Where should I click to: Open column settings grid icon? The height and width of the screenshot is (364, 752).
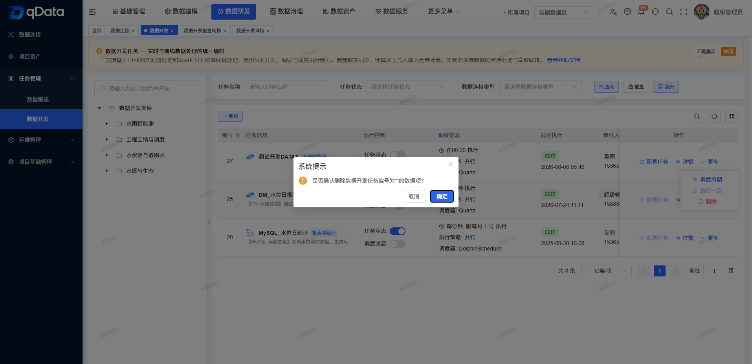[732, 116]
